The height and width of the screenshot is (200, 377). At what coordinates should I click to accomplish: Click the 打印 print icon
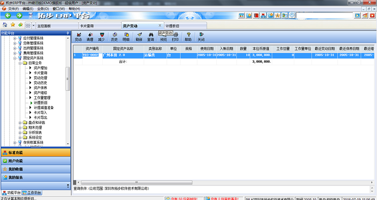click(175, 36)
